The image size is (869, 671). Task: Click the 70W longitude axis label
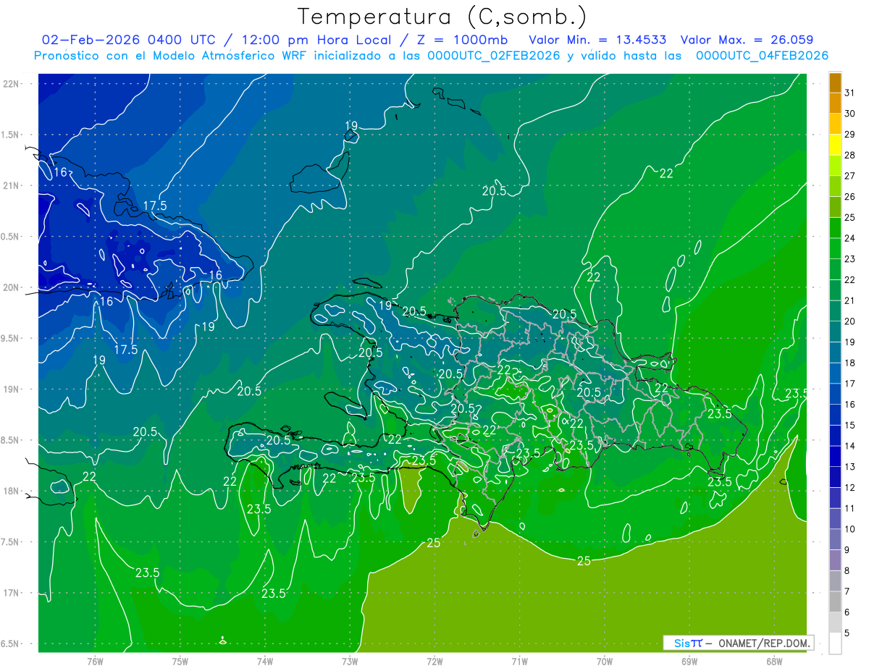tap(605, 661)
